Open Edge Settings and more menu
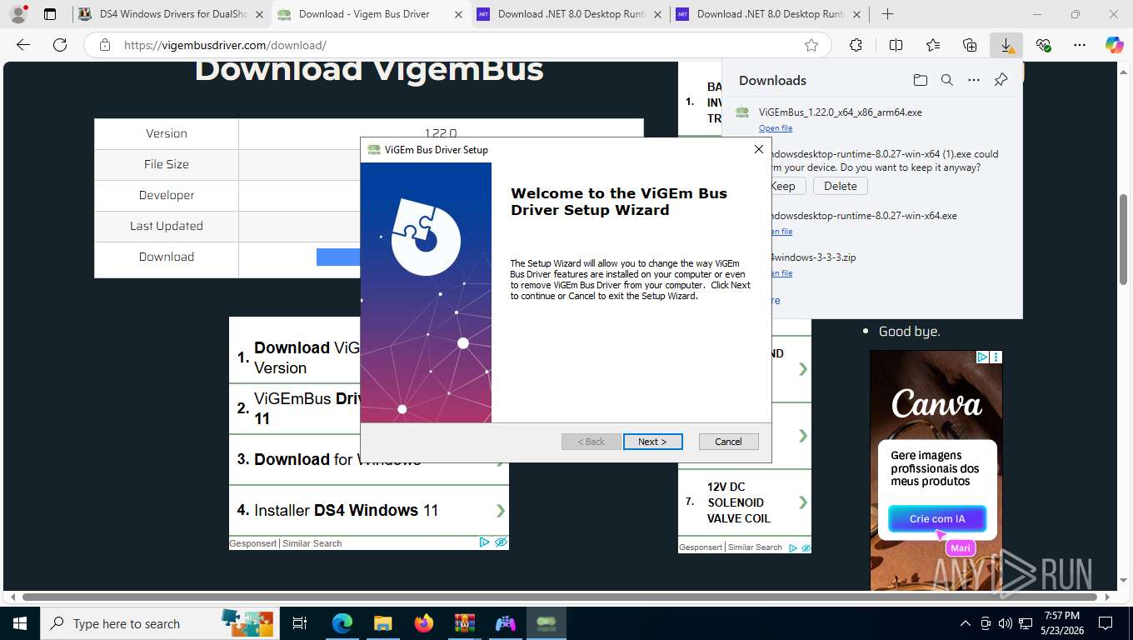This screenshot has height=640, width=1133. pos(1080,45)
